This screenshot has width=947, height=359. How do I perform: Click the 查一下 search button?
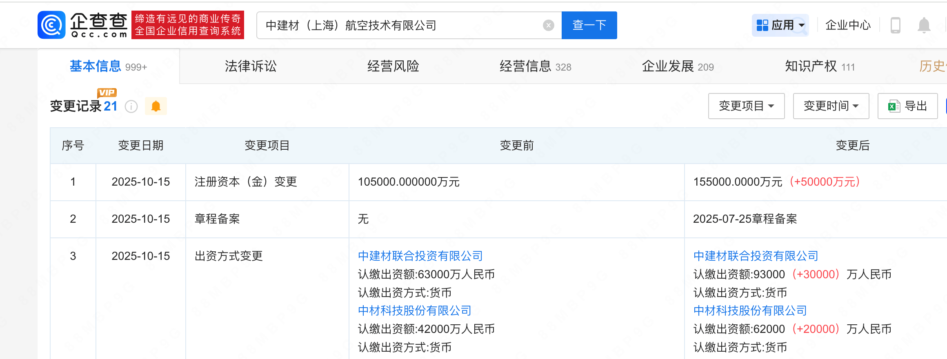589,25
